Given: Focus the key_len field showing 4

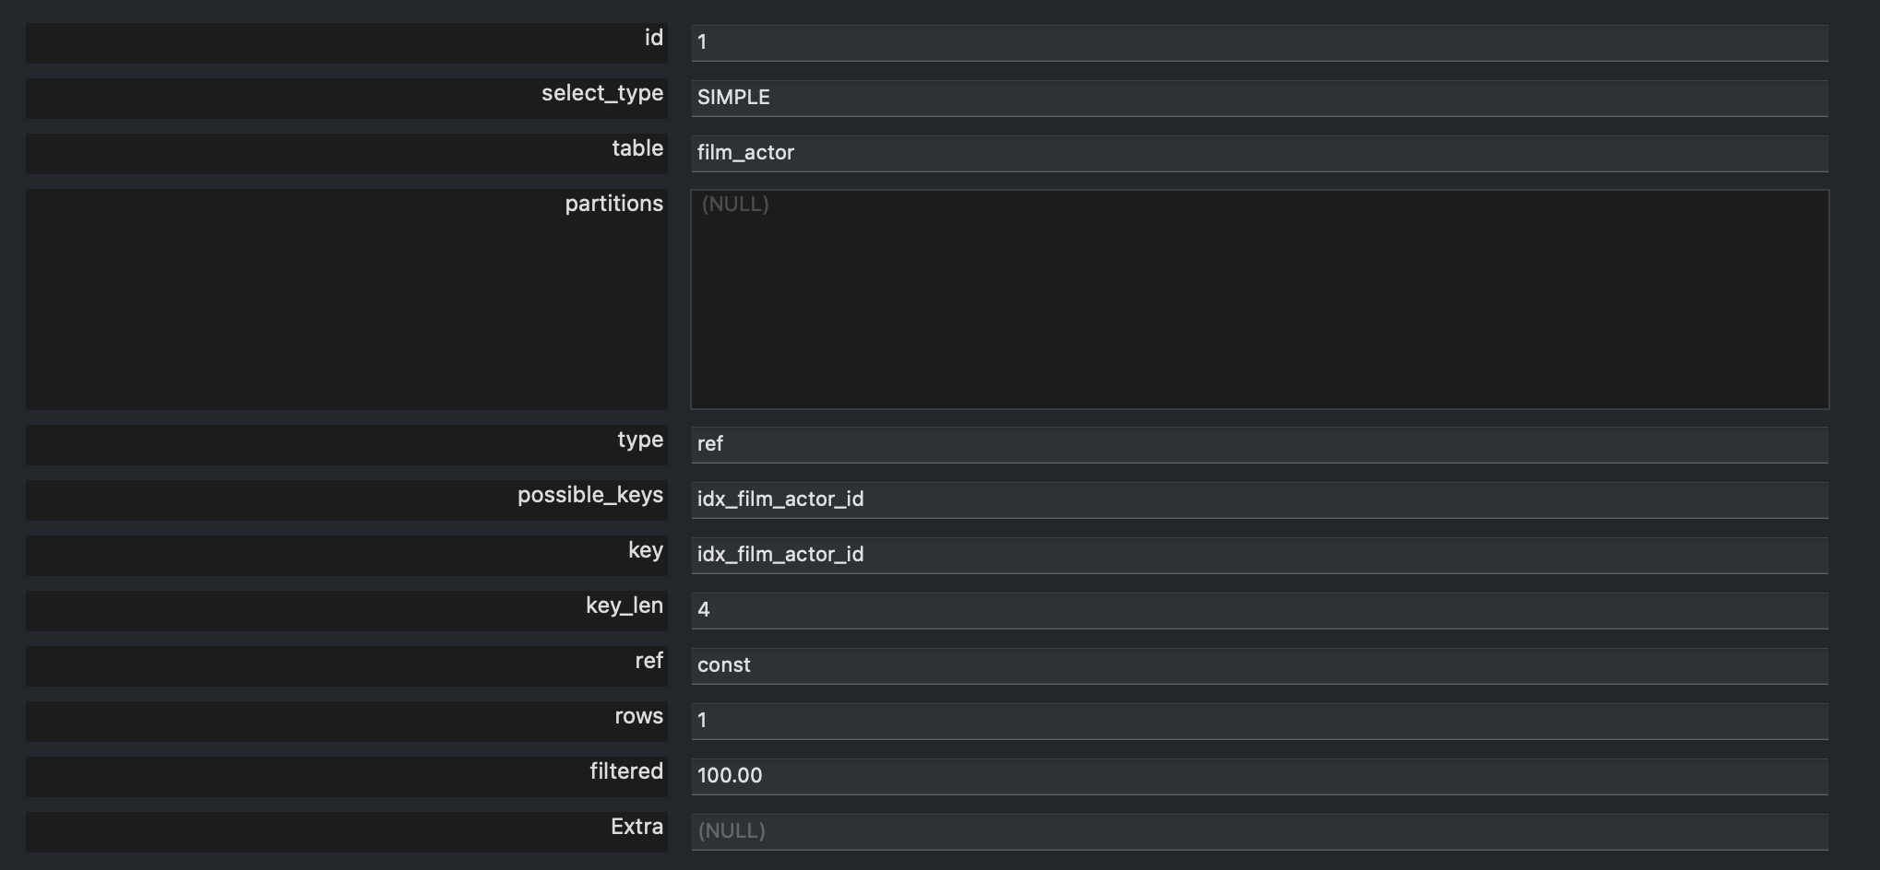Looking at the screenshot, I should coord(1259,610).
